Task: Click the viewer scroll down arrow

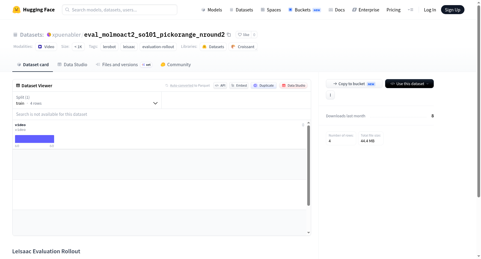Action: point(308,233)
